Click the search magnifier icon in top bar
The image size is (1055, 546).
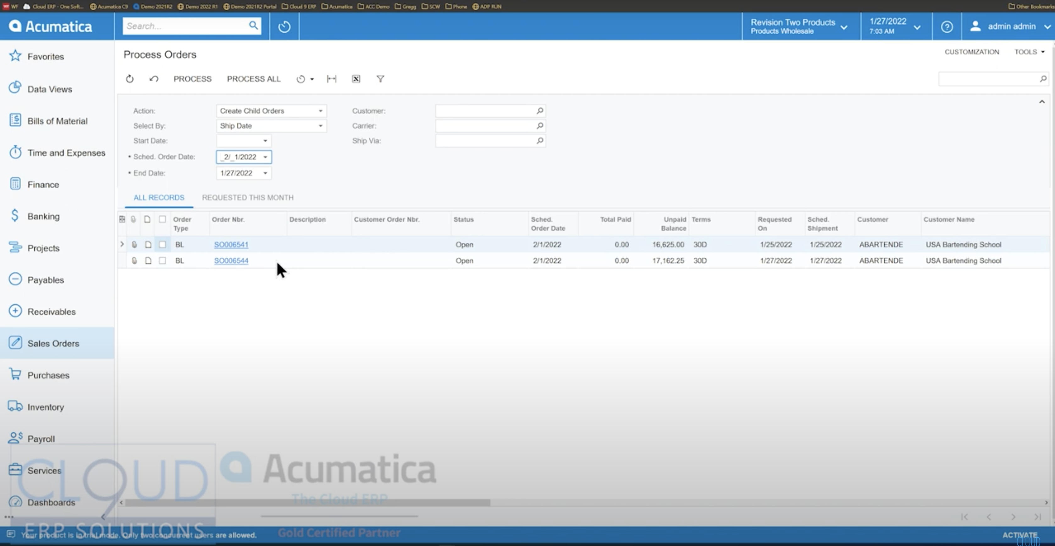(x=253, y=26)
